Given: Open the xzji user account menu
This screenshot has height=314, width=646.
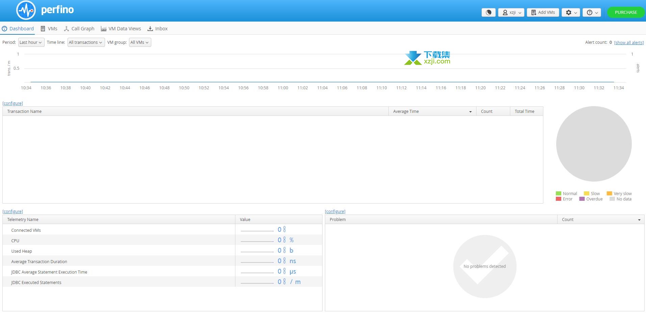Looking at the screenshot, I should tap(511, 12).
